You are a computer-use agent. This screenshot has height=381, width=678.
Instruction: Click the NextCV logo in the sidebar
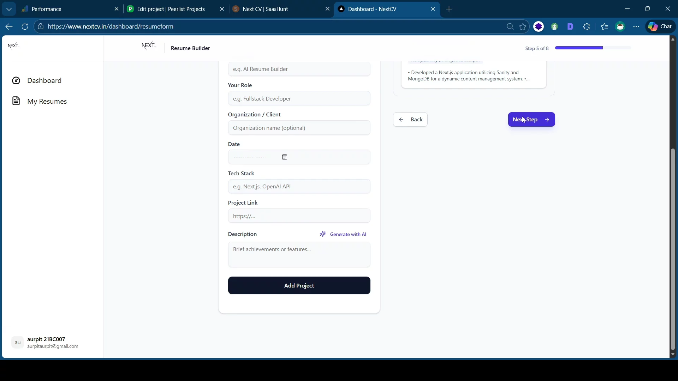tap(13, 46)
